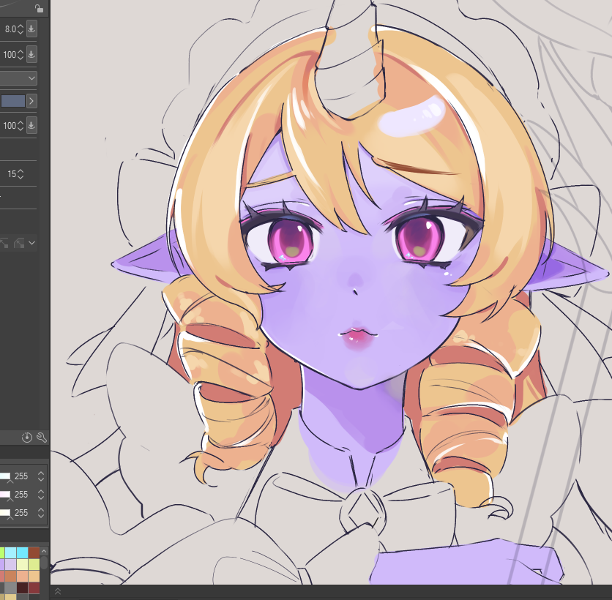Viewport: 612px width, 600px height.
Task: Click stepper arrows of 100 above the dropdown
Action: 20,54
